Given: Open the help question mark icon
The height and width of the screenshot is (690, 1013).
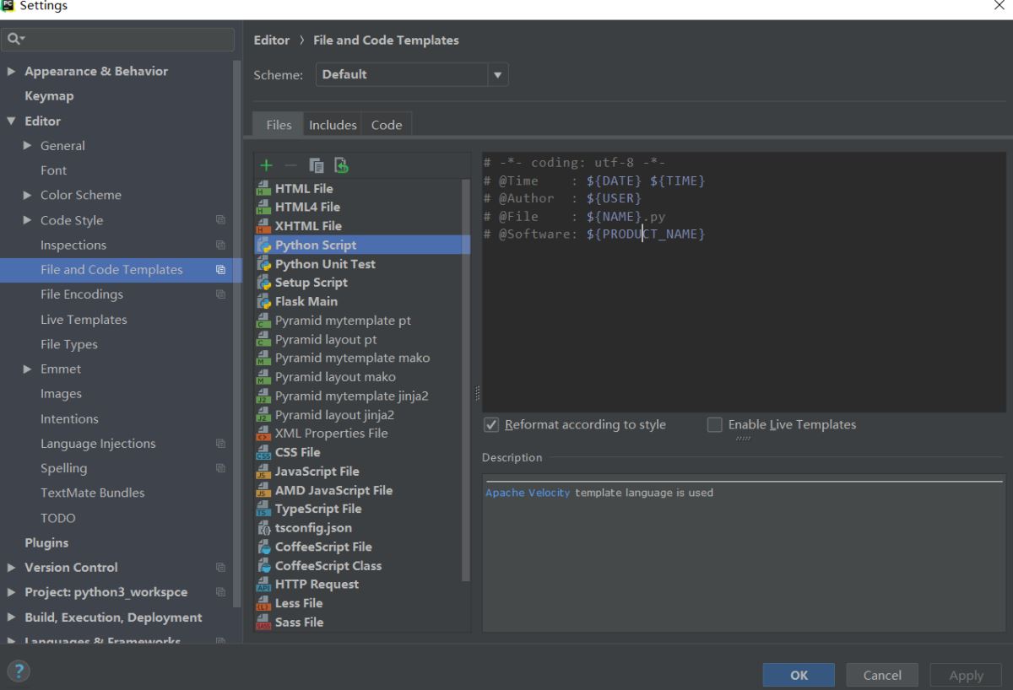Looking at the screenshot, I should 19,671.
